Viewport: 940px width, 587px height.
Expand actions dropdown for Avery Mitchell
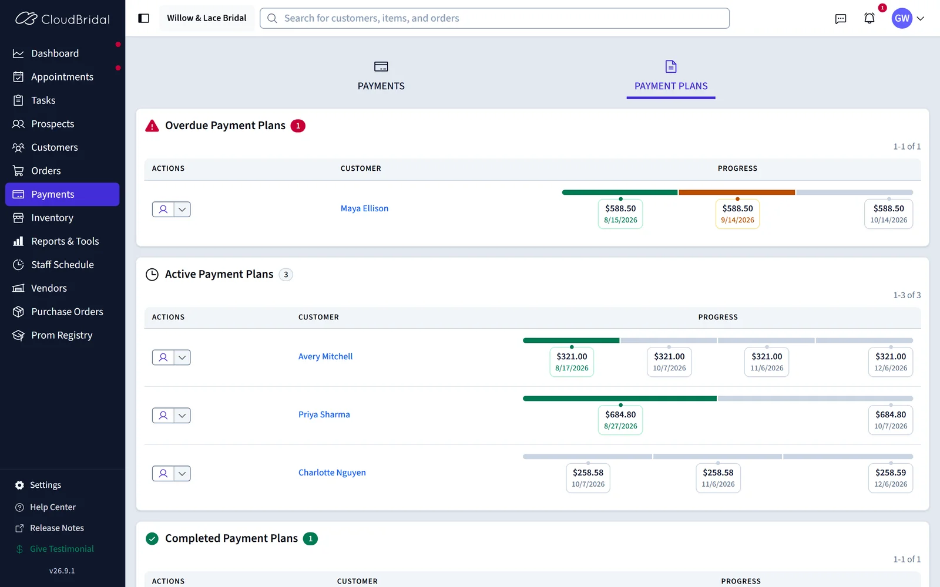click(x=182, y=357)
